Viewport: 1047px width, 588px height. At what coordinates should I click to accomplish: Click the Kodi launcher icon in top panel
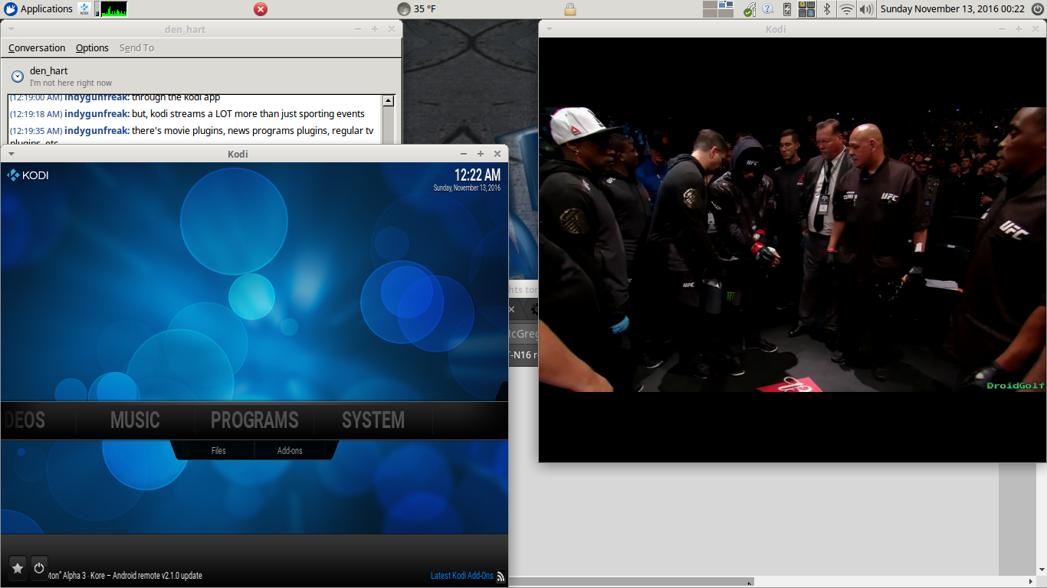click(84, 9)
